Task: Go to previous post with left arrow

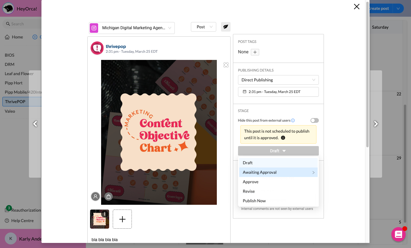Action: click(35, 124)
